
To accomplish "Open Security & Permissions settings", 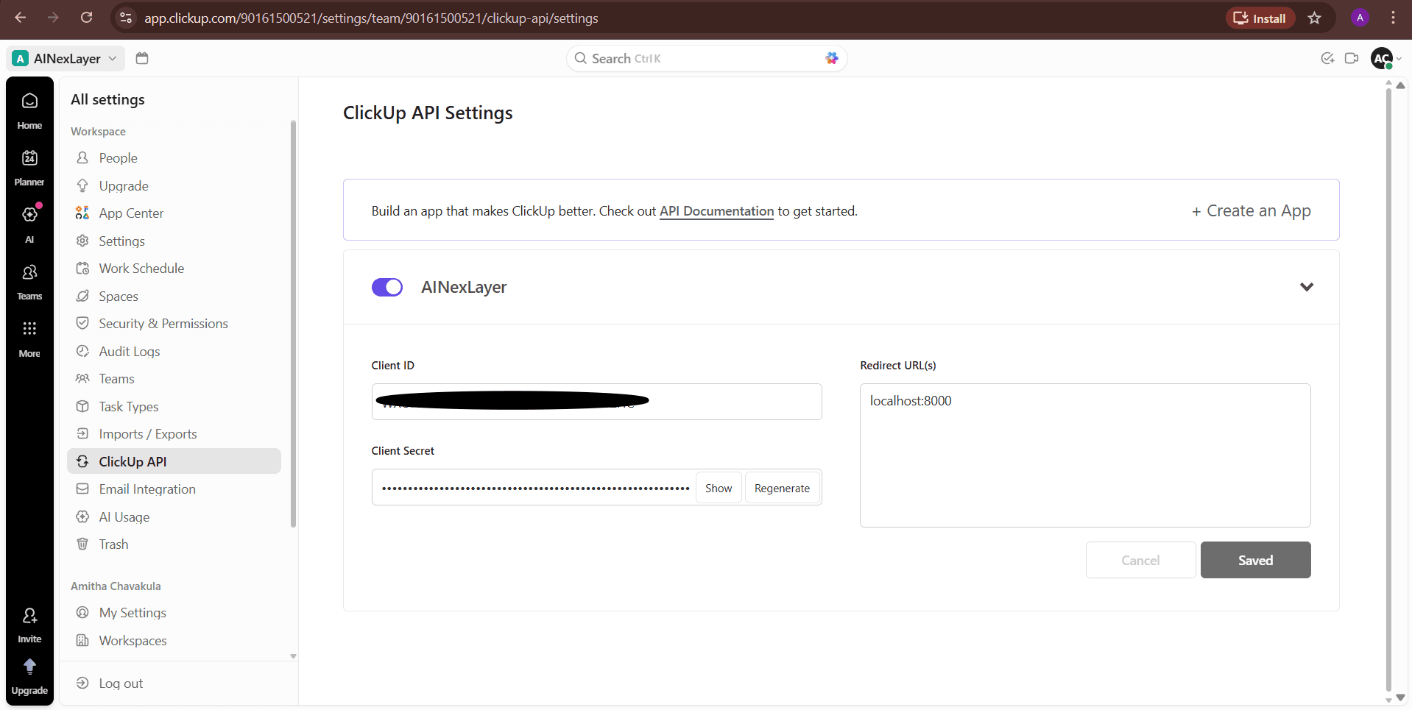I will [x=163, y=323].
